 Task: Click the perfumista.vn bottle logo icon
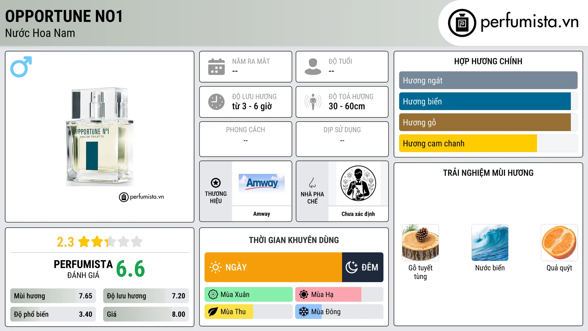[x=462, y=23]
